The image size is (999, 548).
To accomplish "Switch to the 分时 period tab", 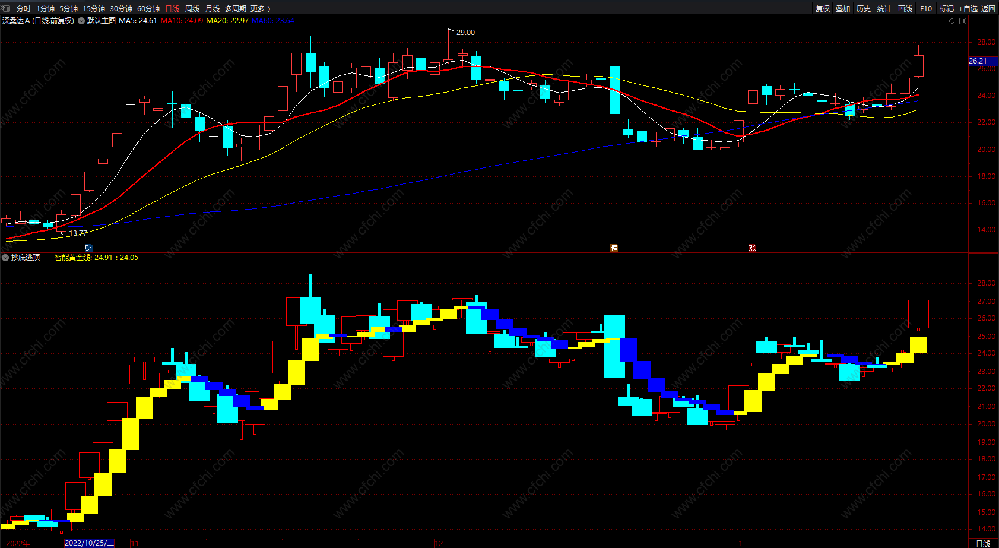I will pyautogui.click(x=24, y=9).
